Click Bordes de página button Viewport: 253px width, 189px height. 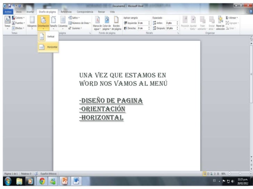(x=116, y=23)
